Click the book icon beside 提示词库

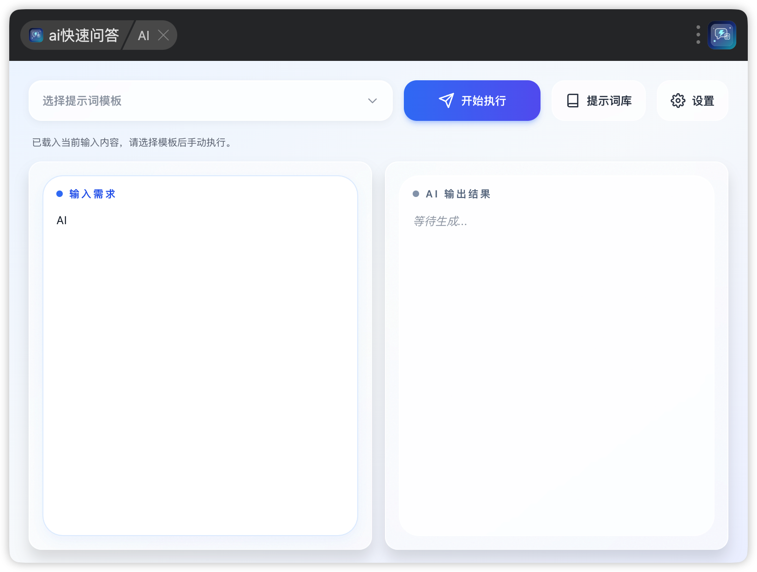pos(572,101)
